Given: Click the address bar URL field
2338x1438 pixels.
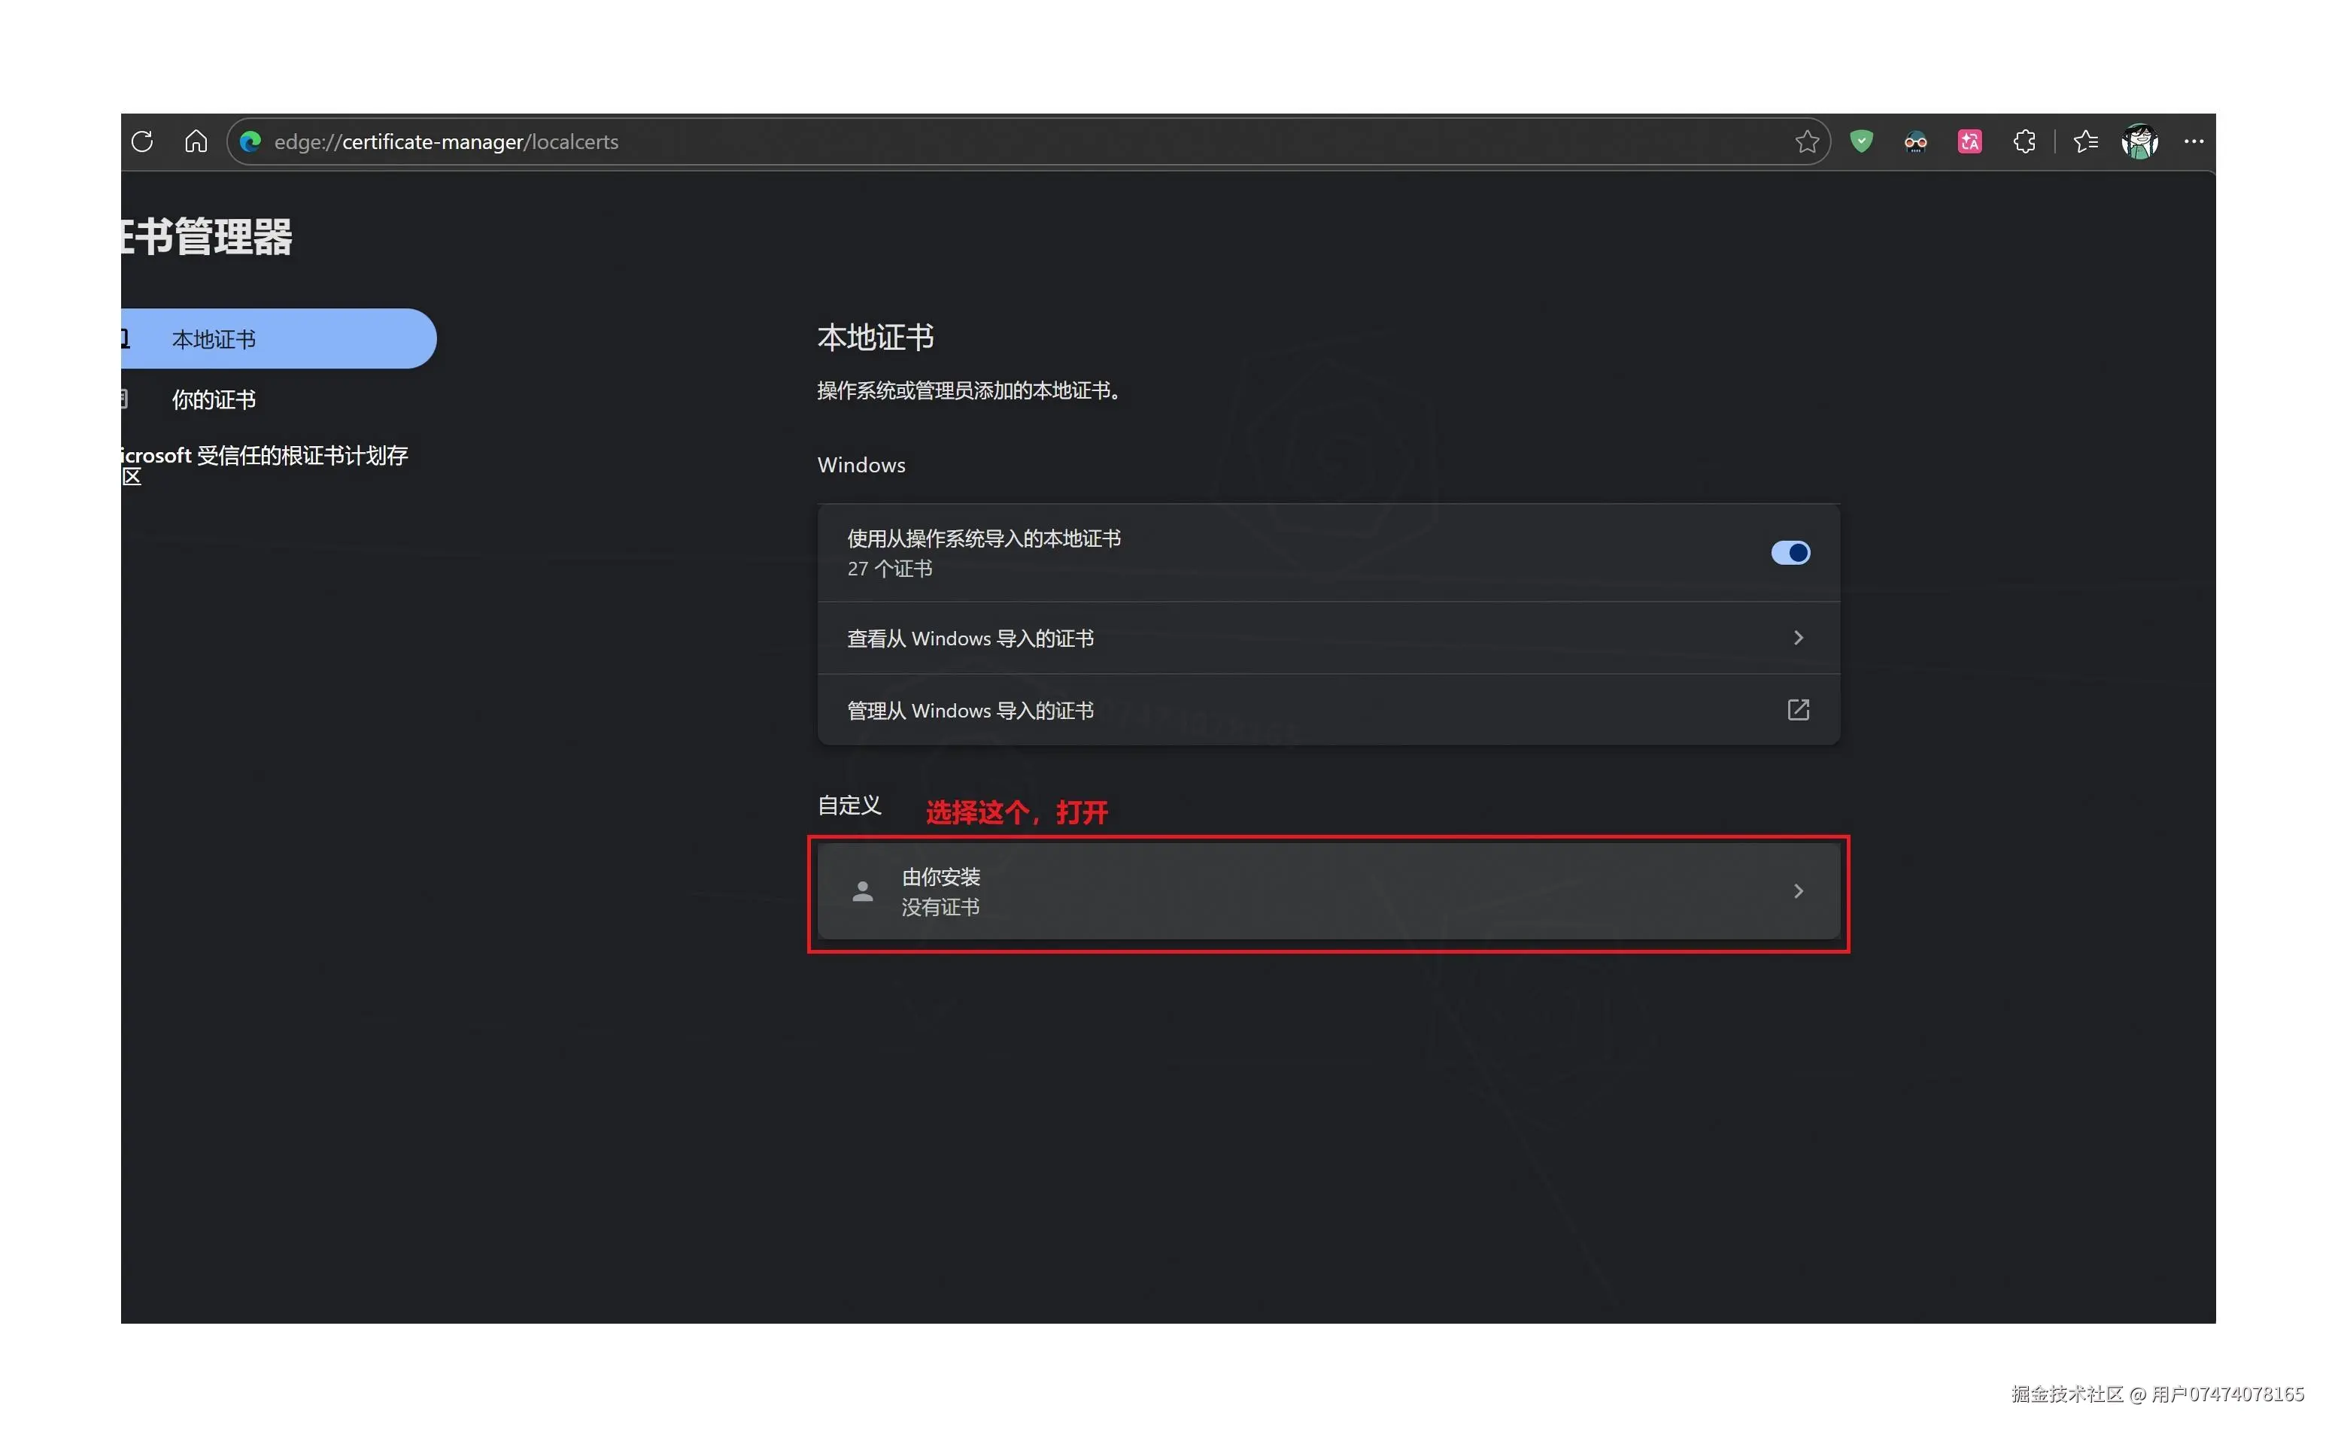Looking at the screenshot, I should coord(1028,141).
